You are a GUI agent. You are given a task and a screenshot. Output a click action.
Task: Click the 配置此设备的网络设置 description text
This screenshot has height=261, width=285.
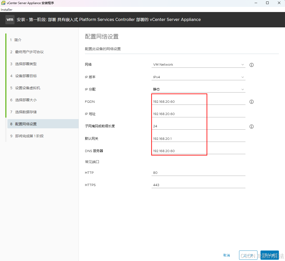tap(103, 49)
